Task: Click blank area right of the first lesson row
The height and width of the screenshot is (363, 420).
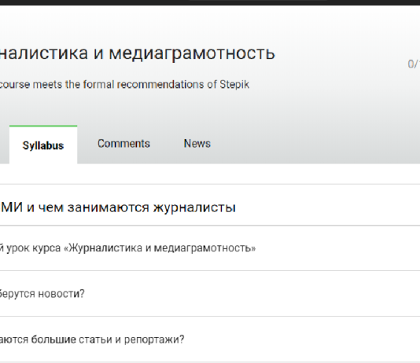Action: [x=337, y=248]
